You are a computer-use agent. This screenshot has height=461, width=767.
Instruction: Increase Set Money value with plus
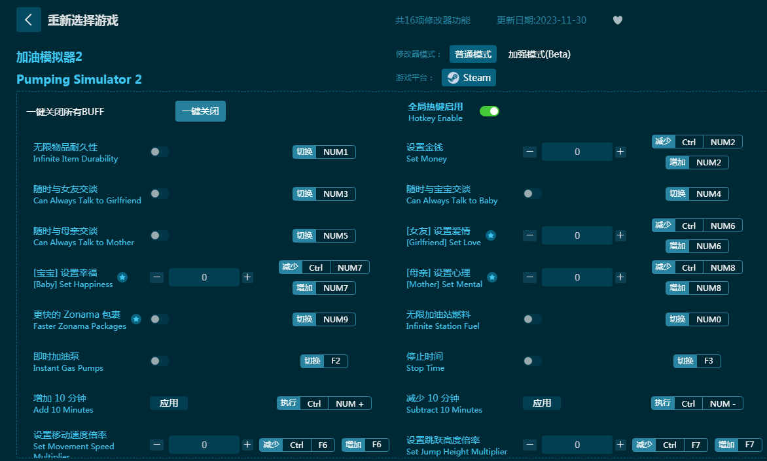tap(620, 152)
